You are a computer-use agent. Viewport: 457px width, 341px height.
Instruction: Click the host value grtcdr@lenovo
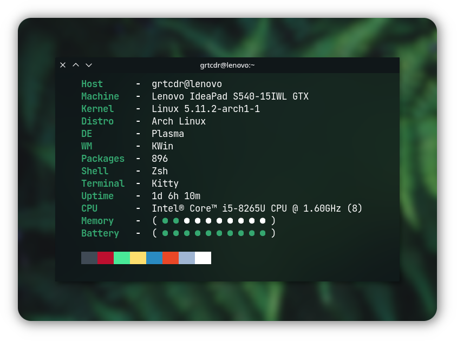click(187, 84)
